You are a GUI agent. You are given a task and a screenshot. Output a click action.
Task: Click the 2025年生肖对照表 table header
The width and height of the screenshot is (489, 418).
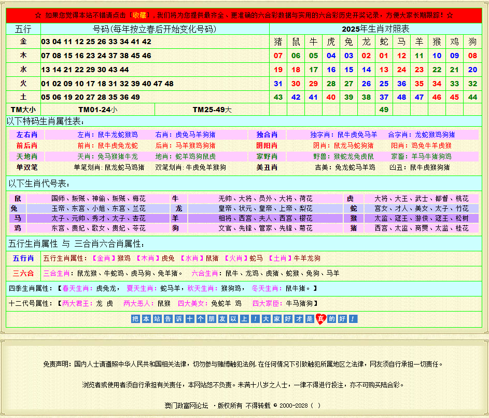[375, 29]
